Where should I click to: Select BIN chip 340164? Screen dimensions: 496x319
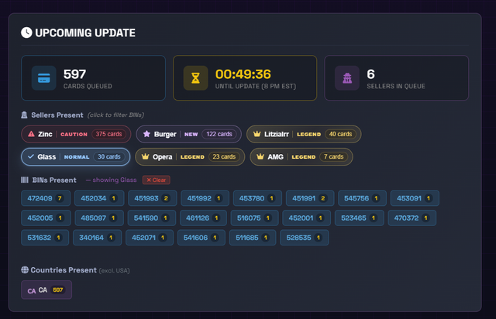pos(97,238)
